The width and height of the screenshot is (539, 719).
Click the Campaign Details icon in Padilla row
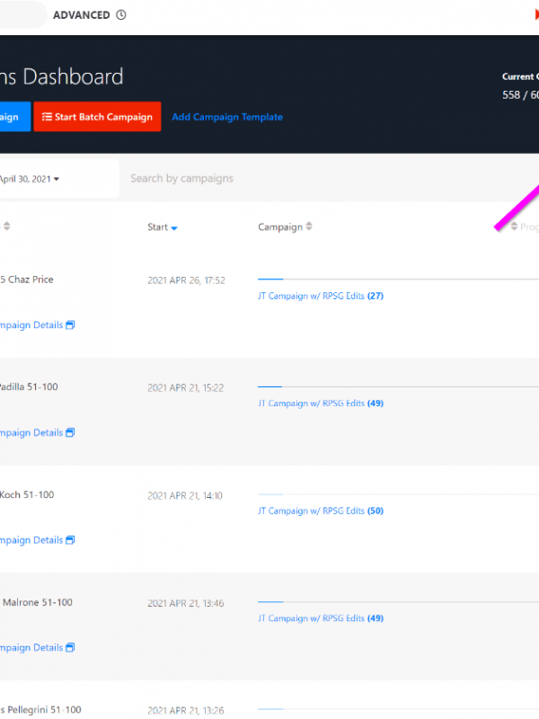click(x=71, y=433)
